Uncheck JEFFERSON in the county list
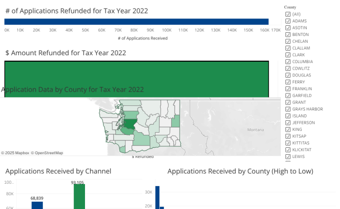Image resolution: width=340 pixels, height=209 pixels. (288, 123)
